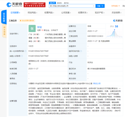
Task: Open 海口灵感之茶科技 company link
Action: click(x=55, y=41)
